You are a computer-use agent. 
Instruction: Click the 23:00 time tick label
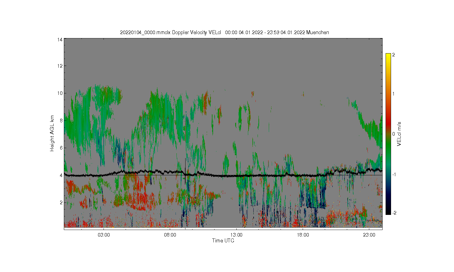[x=369, y=235]
